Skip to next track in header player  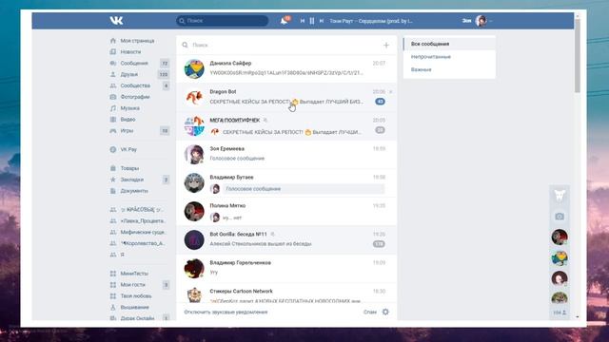coord(322,21)
